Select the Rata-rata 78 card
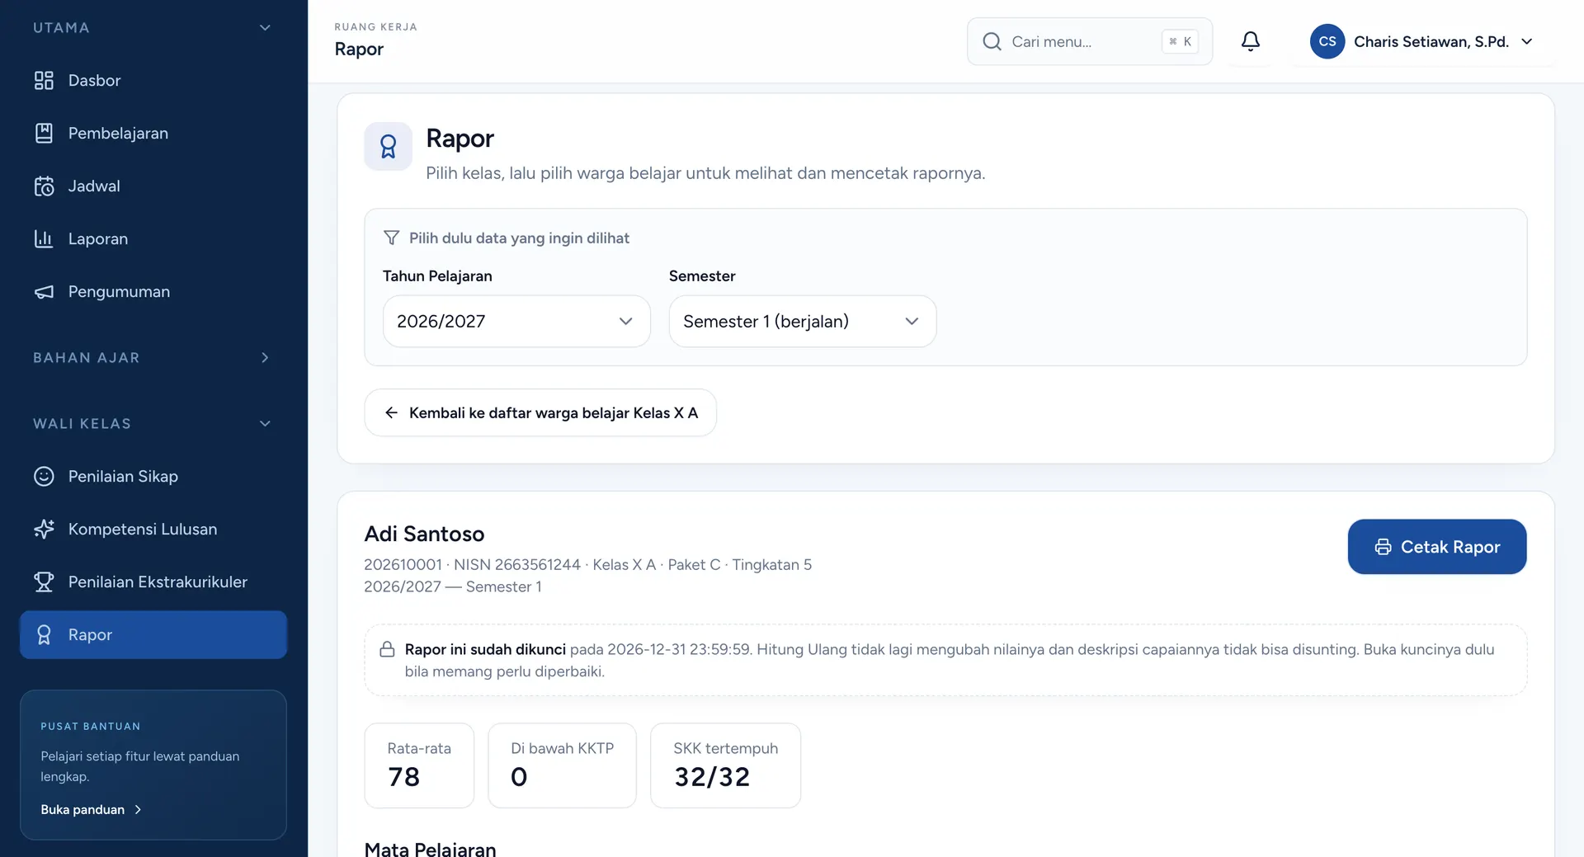 [419, 765]
